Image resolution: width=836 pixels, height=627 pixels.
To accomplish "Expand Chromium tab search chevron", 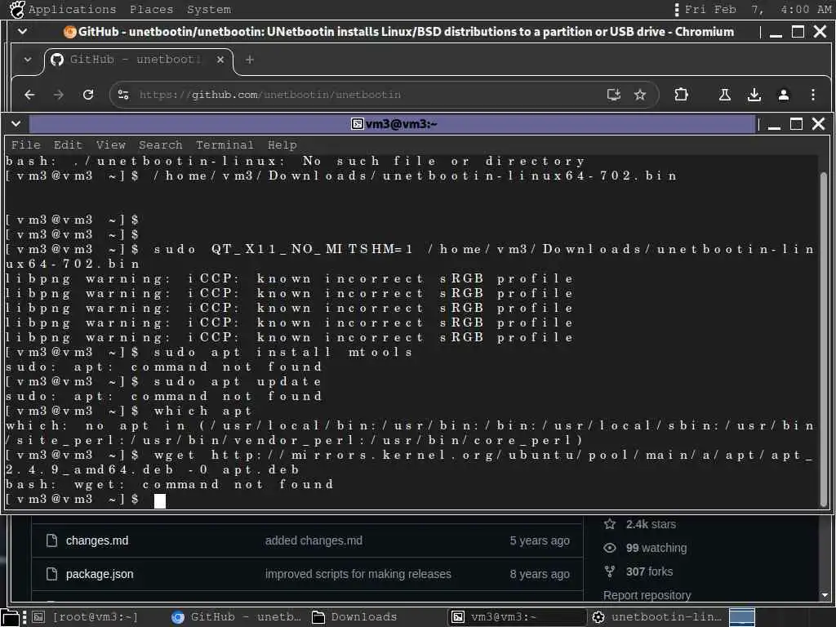I will [27, 60].
